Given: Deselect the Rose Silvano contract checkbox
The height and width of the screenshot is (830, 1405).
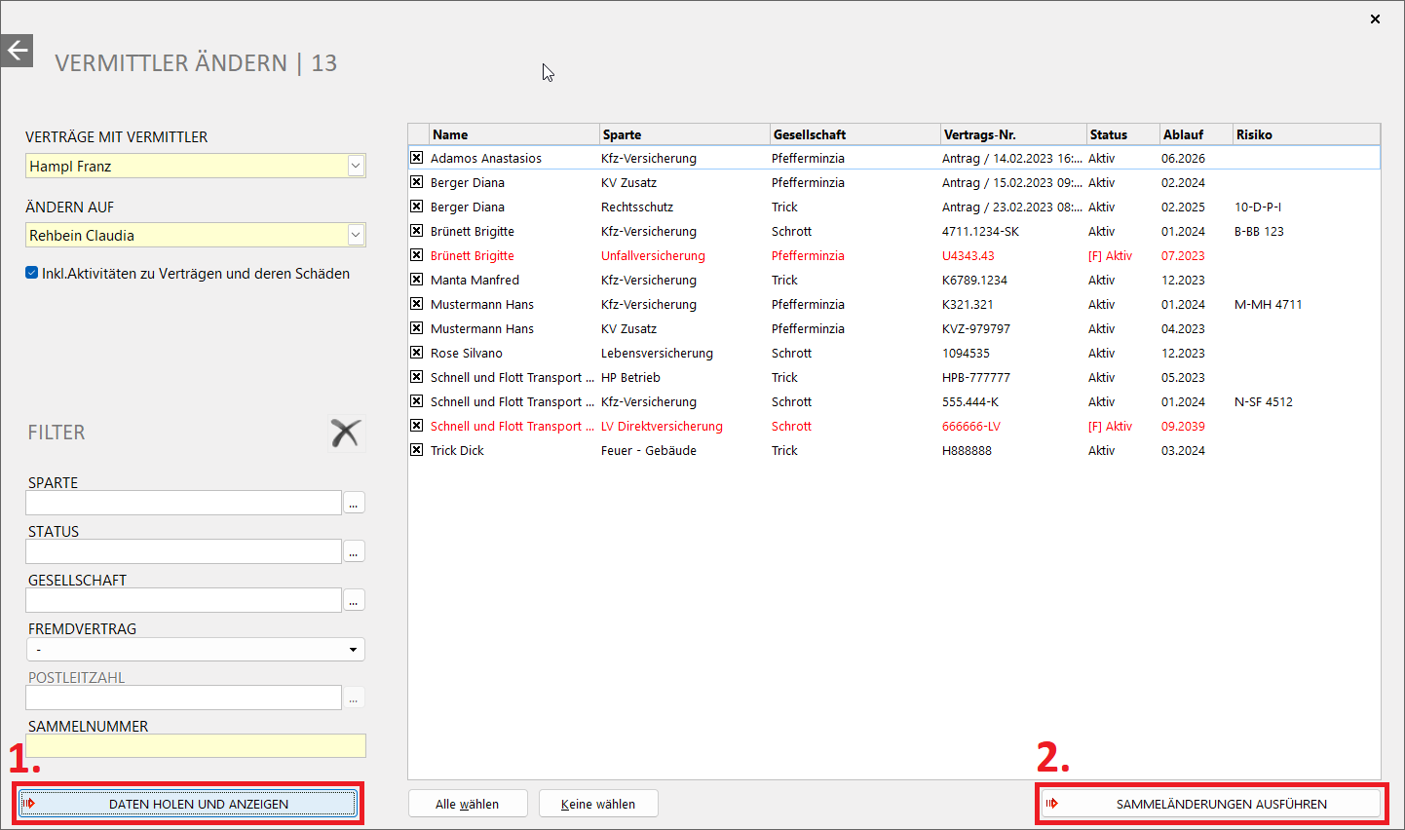Looking at the screenshot, I should coord(417,353).
